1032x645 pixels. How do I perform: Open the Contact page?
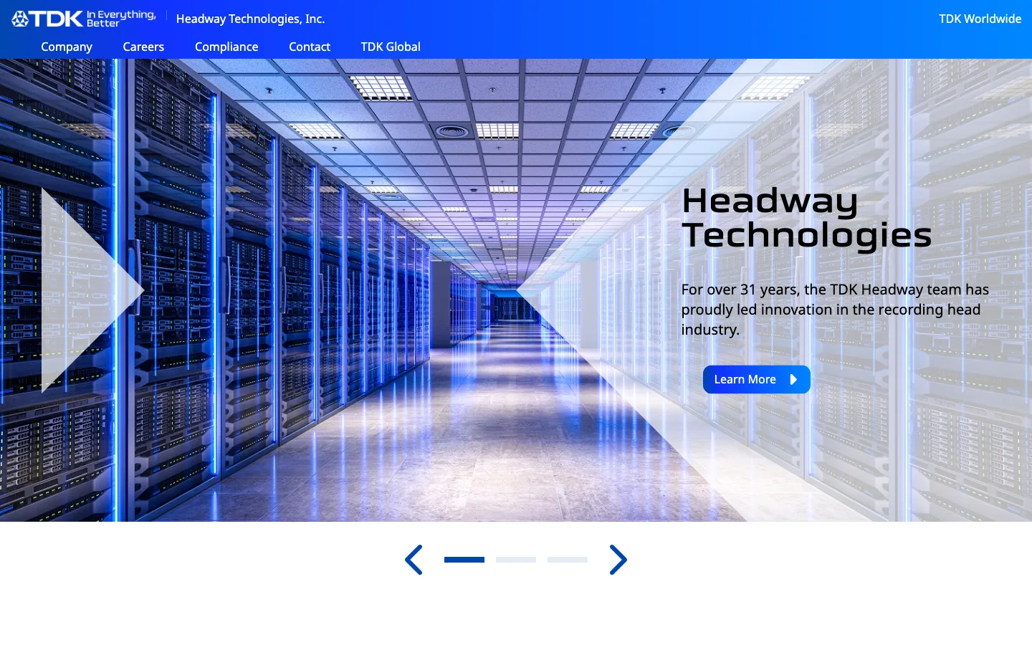[310, 47]
